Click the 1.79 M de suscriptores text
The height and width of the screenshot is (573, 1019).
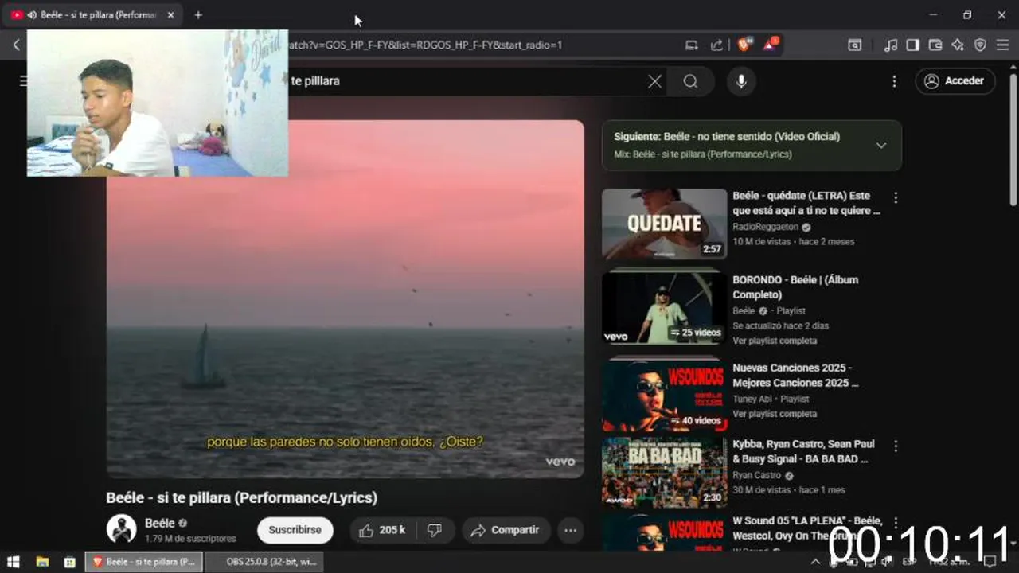[190, 539]
